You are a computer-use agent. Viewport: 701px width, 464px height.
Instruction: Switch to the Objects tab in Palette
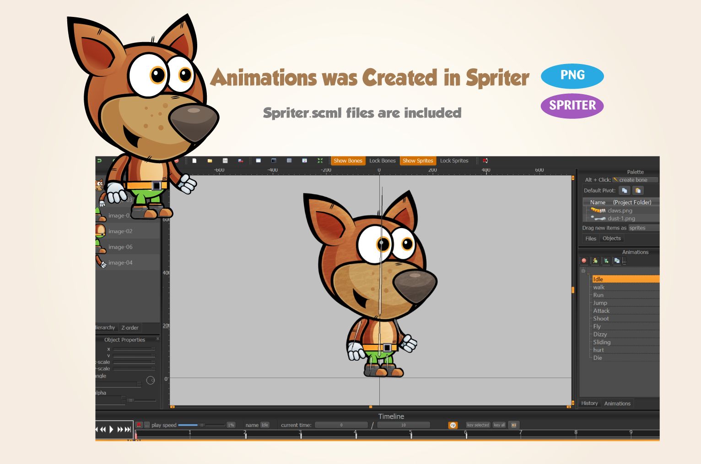611,238
